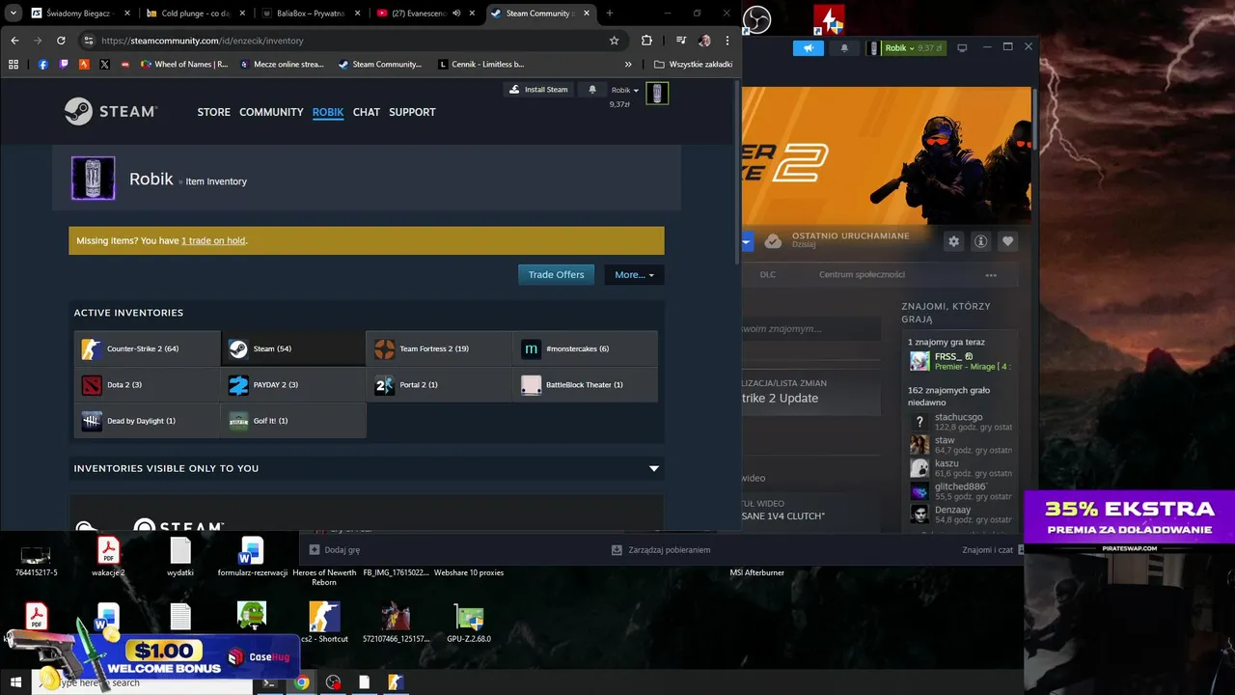The width and height of the screenshot is (1235, 695).
Task: Open a new Chrome tab
Action: [x=609, y=14]
